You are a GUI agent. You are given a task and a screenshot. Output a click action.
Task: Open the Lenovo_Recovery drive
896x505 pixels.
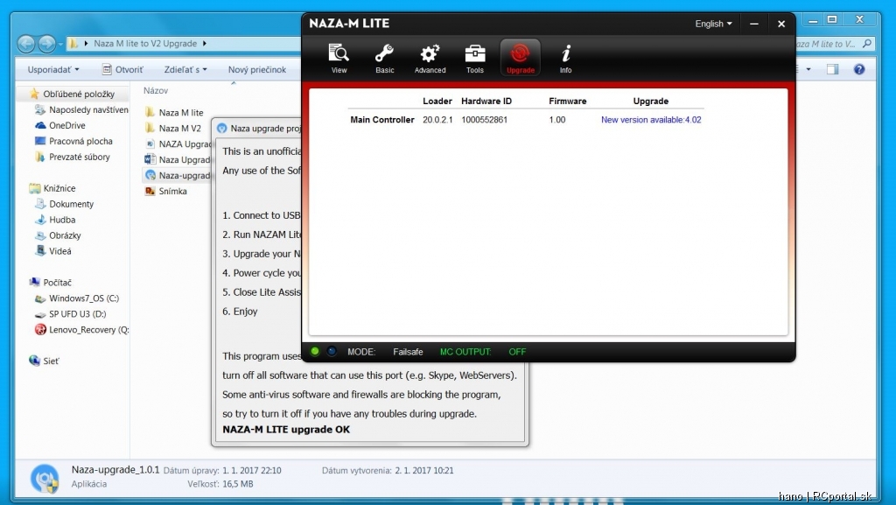(81, 330)
